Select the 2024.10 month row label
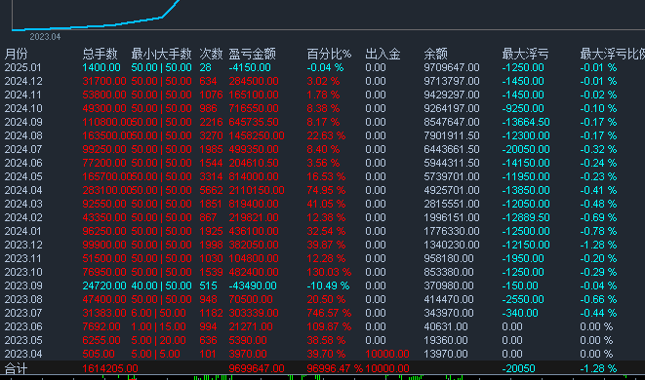The width and height of the screenshot is (645, 380). pos(23,108)
